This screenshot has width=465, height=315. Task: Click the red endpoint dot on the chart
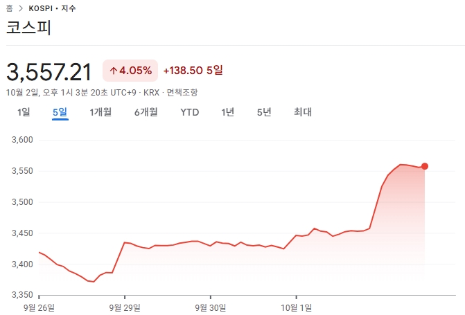coord(425,166)
